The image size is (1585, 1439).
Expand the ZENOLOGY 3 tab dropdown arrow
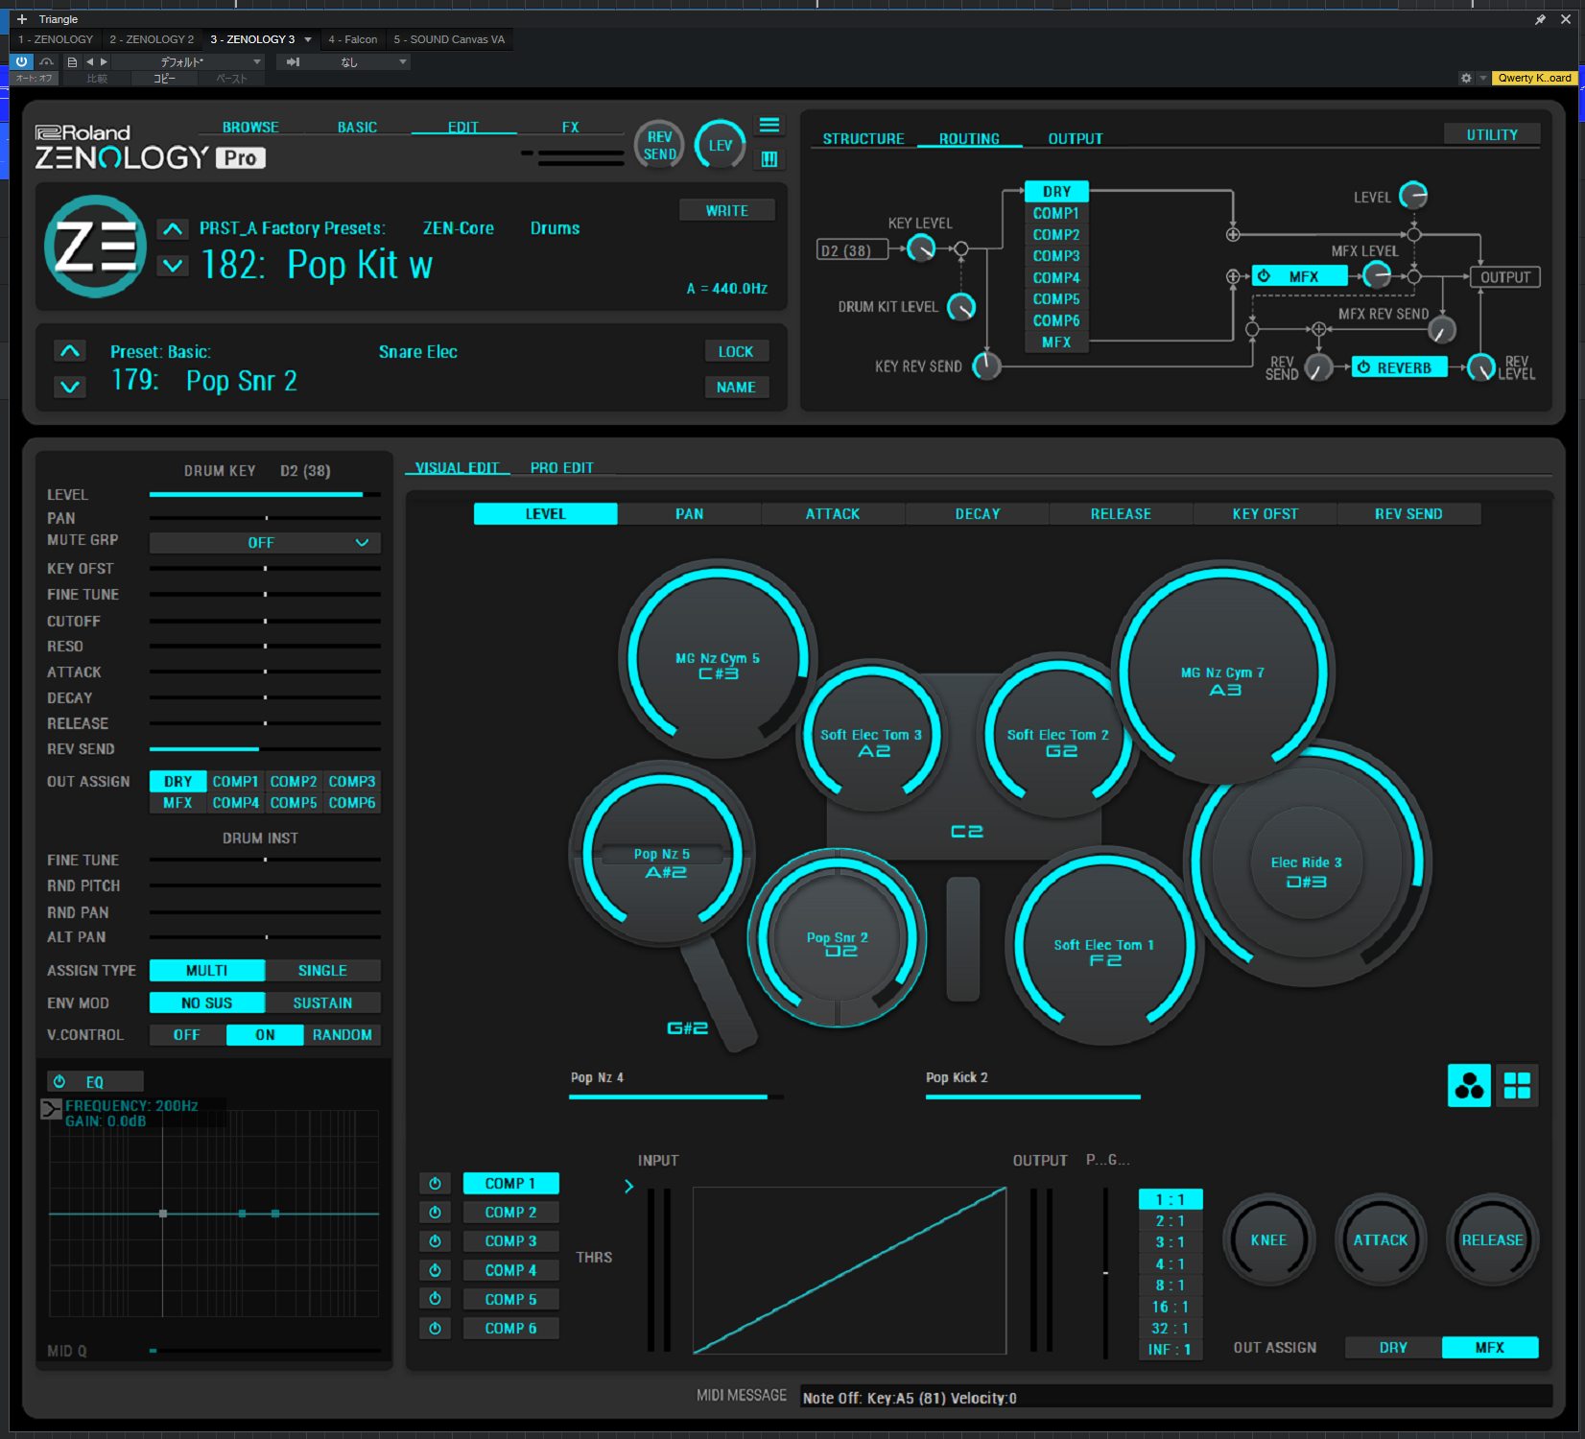pos(308,39)
